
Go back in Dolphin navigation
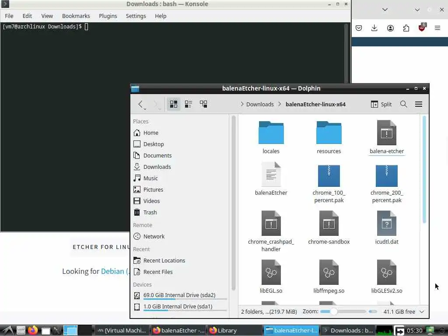pyautogui.click(x=140, y=104)
